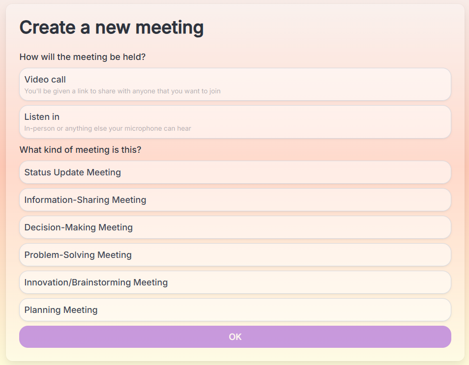Viewport: 469px width, 365px height.
Task: Mark this meeting as a status update
Action: coord(235,172)
